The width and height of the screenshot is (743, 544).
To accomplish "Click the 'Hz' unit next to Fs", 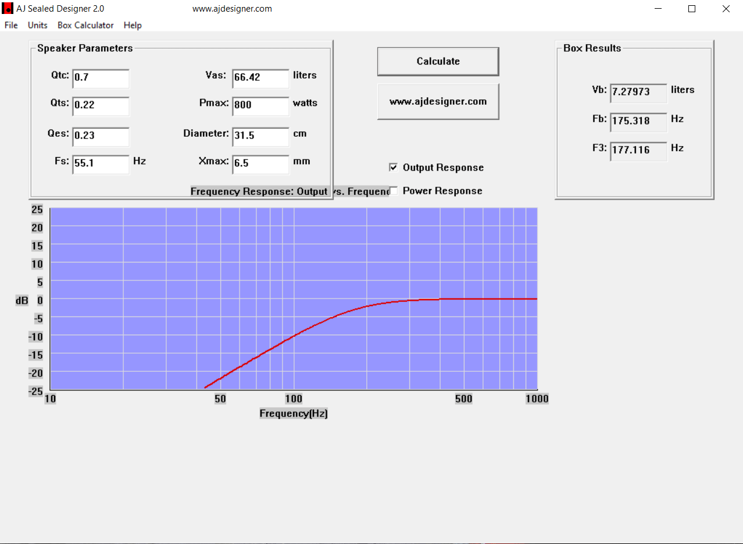I will pyautogui.click(x=140, y=161).
